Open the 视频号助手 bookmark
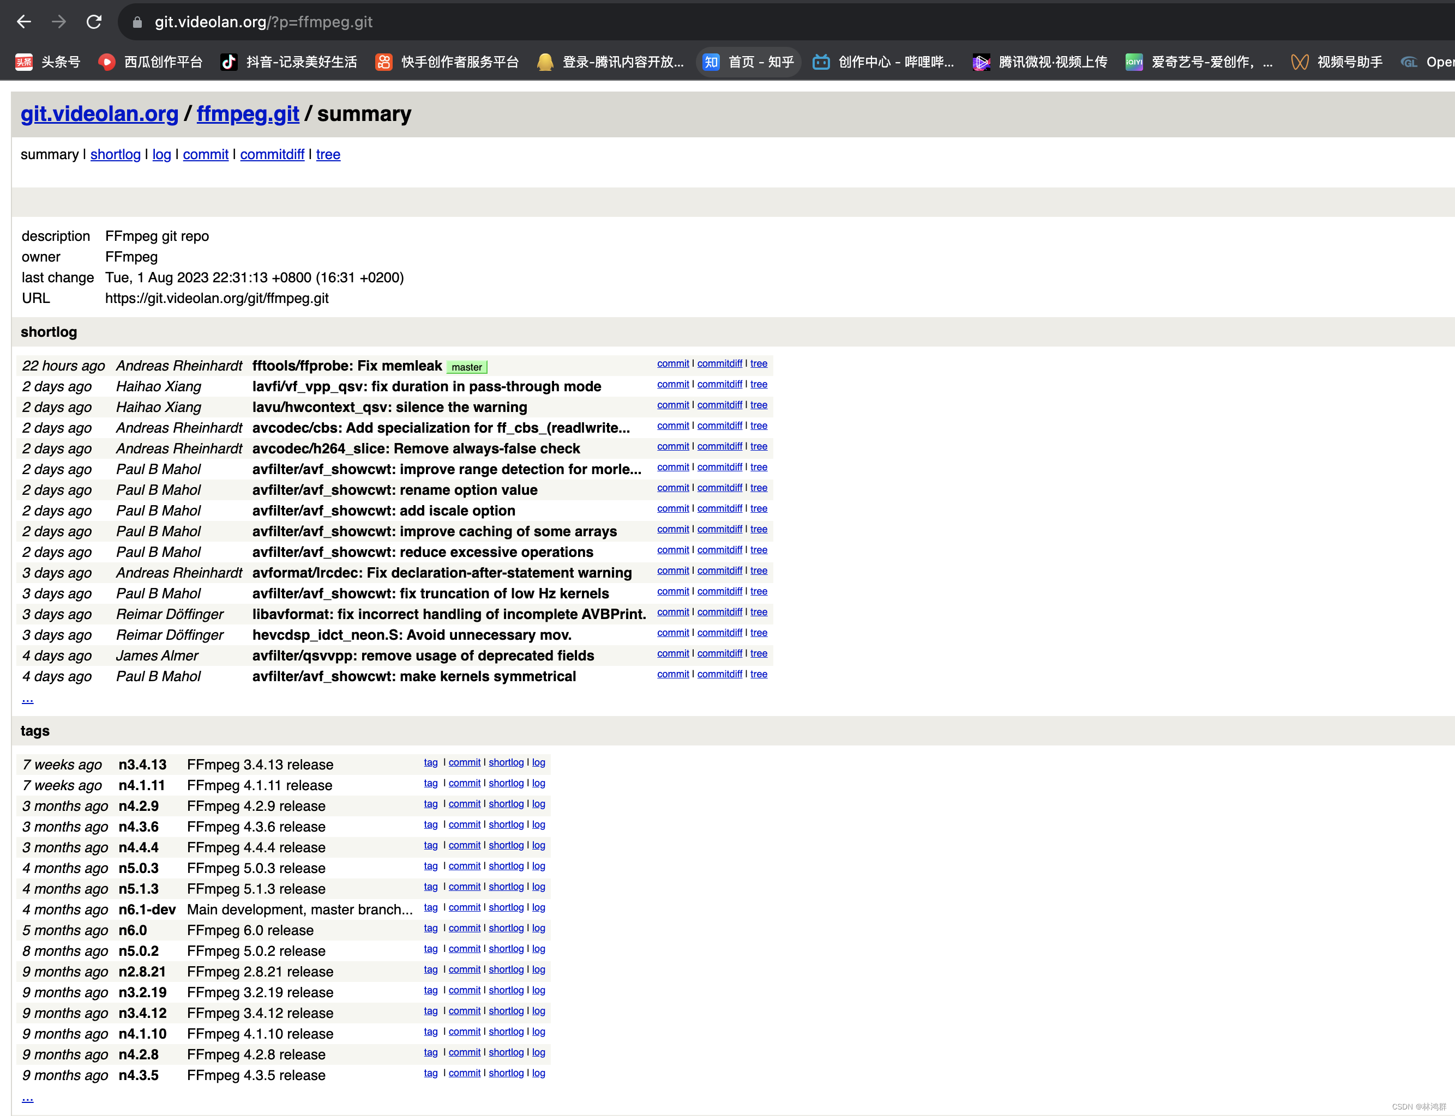 point(1349,62)
